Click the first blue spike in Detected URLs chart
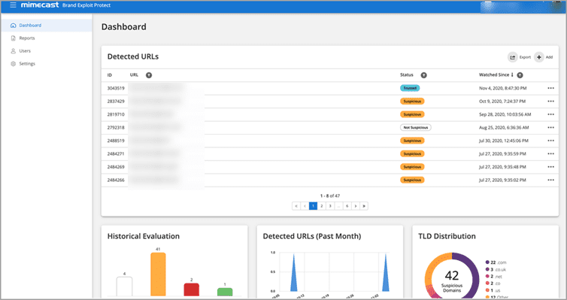Image resolution: width=567 pixels, height=300 pixels. (293, 272)
